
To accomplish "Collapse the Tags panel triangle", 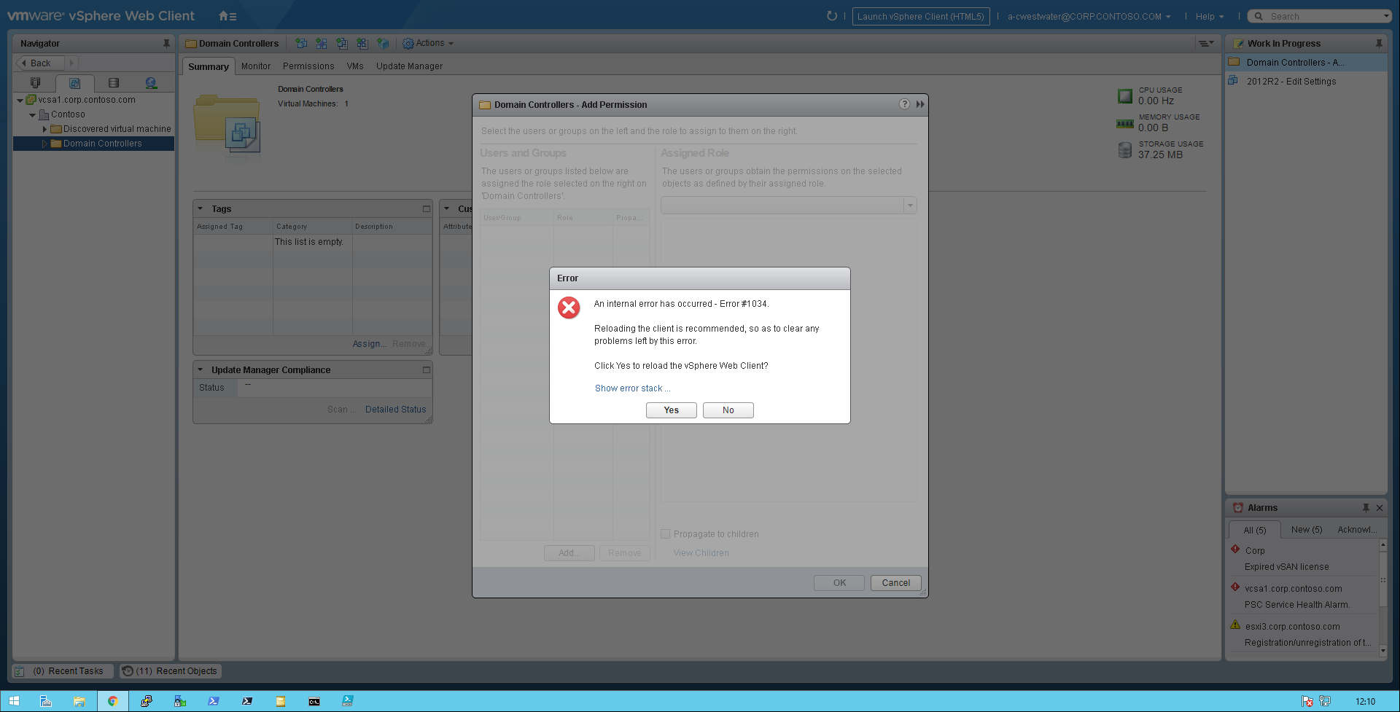I will coord(201,208).
